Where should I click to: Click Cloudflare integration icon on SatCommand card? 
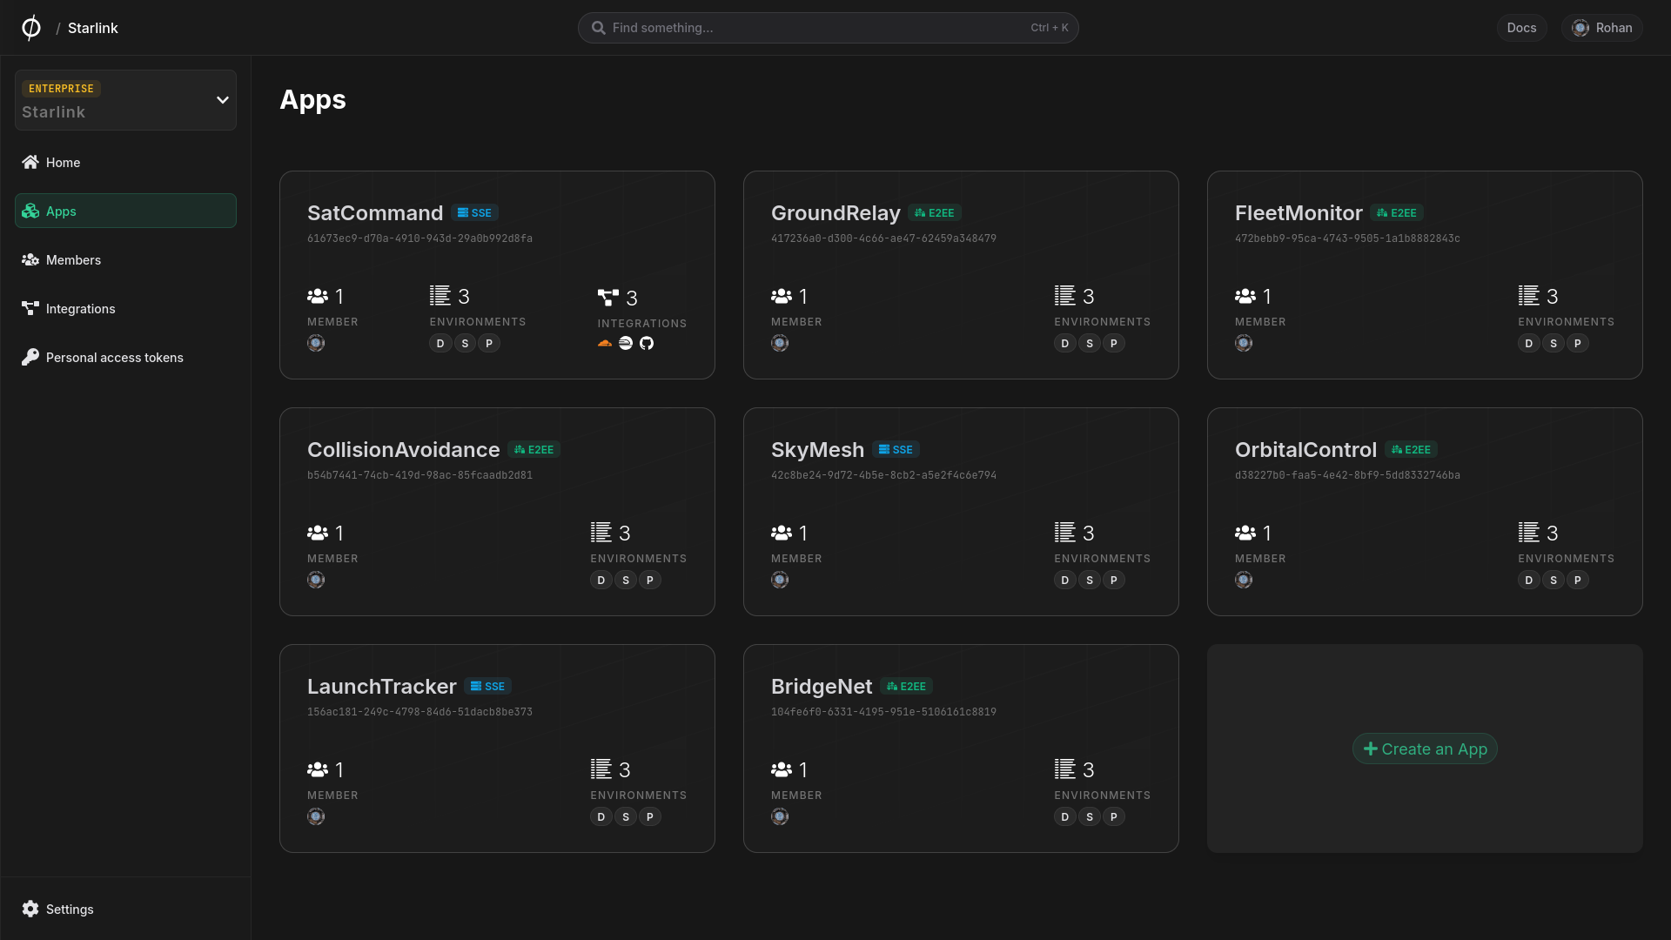[605, 343]
